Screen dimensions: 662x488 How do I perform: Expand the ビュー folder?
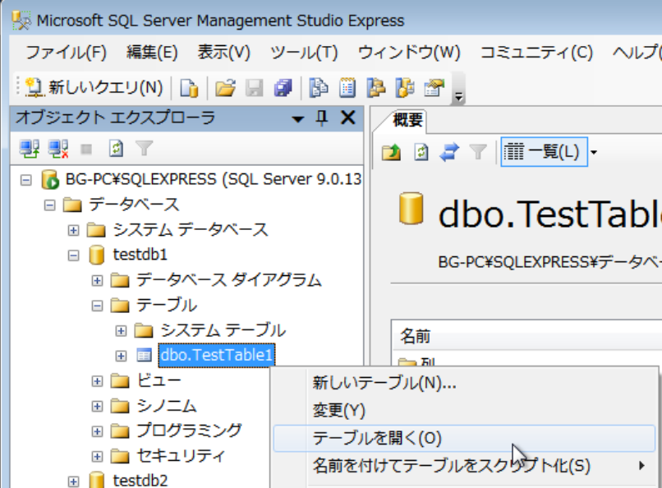97,381
